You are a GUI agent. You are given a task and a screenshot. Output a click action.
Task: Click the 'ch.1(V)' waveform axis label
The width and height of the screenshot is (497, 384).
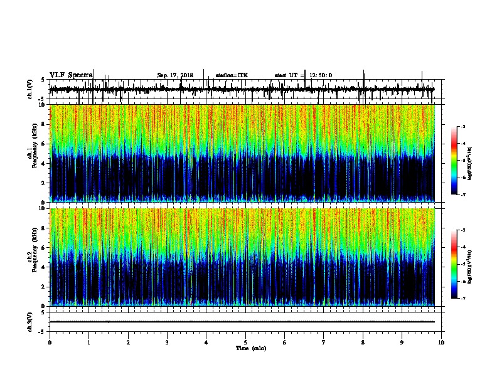30,89
